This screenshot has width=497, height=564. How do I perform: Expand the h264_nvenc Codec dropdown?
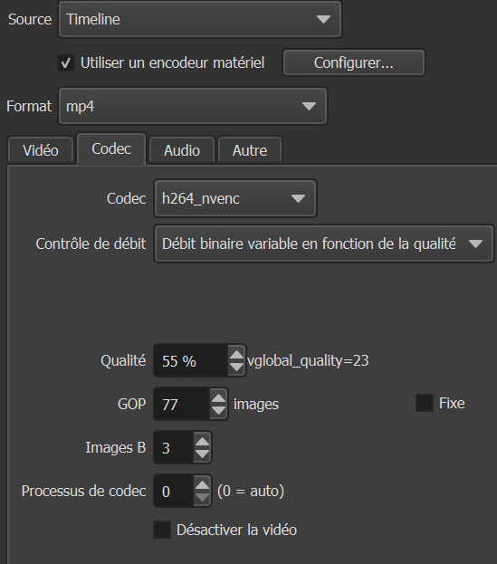coord(235,198)
